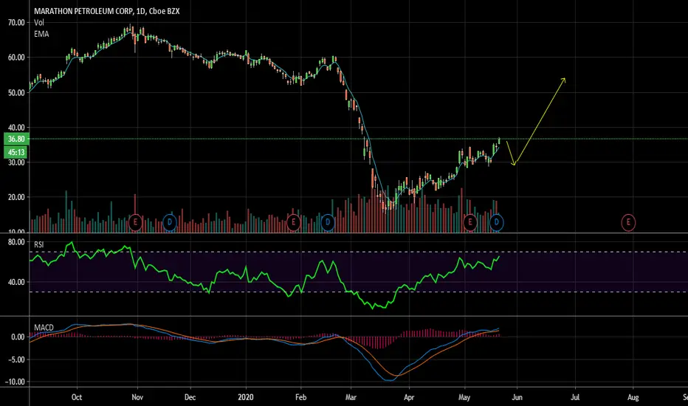Click the RSI pane label
The height and width of the screenshot is (406, 688).
pyautogui.click(x=39, y=244)
